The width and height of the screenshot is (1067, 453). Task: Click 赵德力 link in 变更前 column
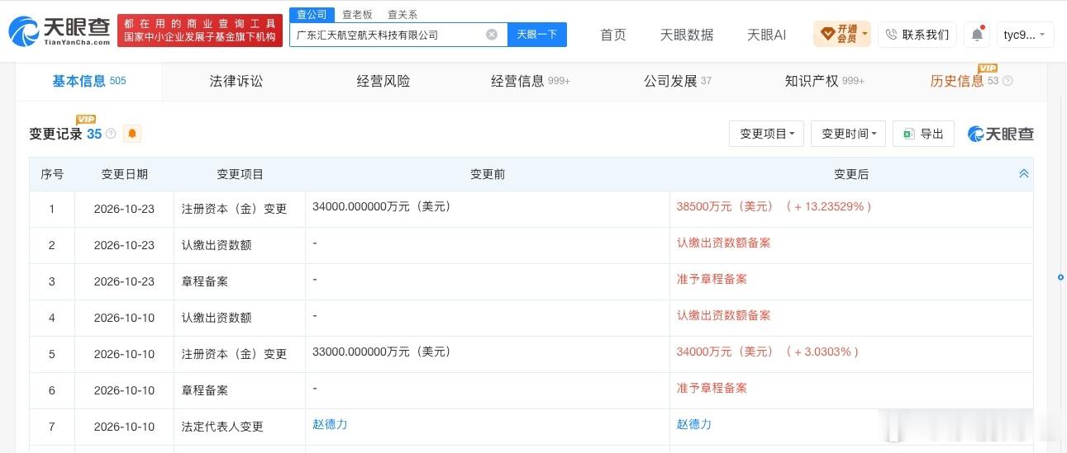(330, 424)
